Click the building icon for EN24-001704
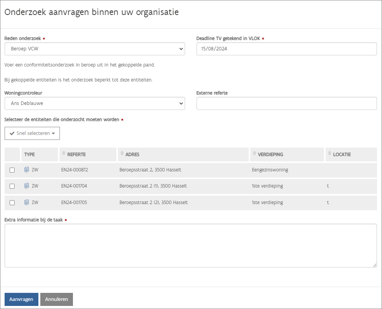 coord(26,186)
